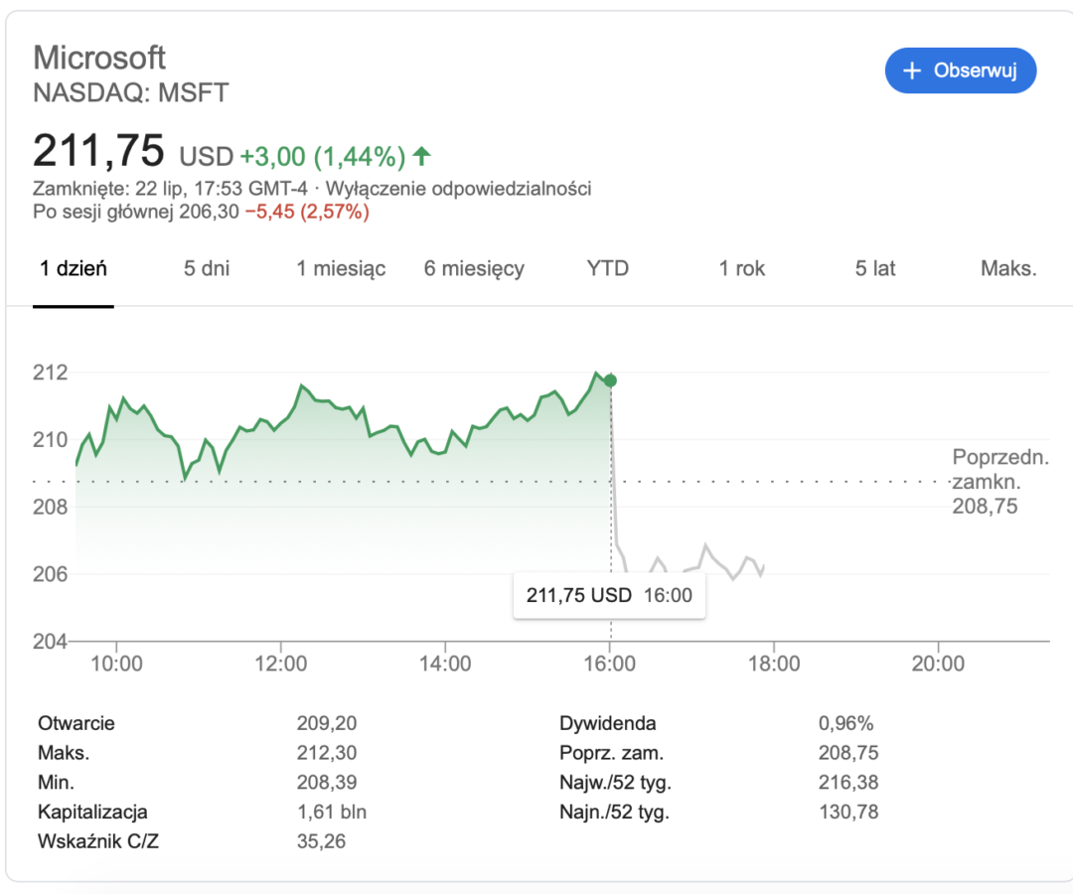Click the Obserwuj follow button
1073x894 pixels.
[960, 71]
